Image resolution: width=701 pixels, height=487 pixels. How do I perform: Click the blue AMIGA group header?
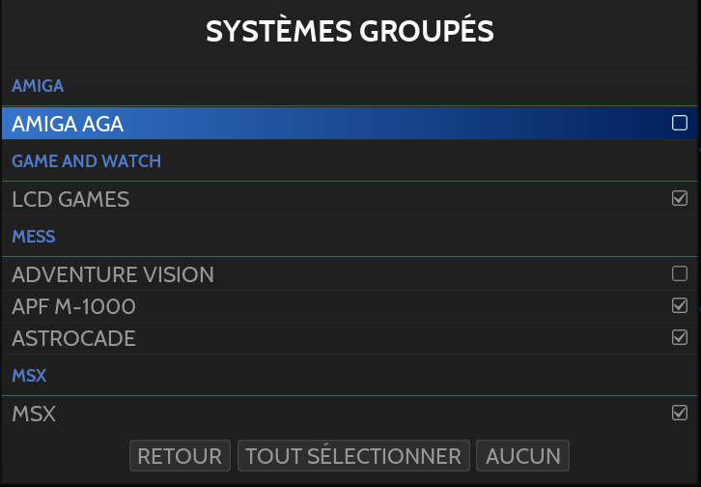[x=38, y=86]
